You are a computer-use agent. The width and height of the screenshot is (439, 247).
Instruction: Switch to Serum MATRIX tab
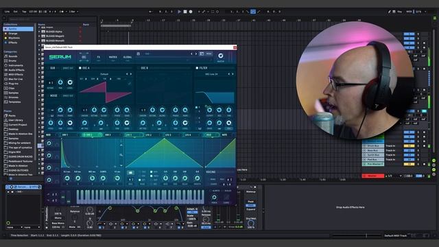pyautogui.click(x=112, y=57)
